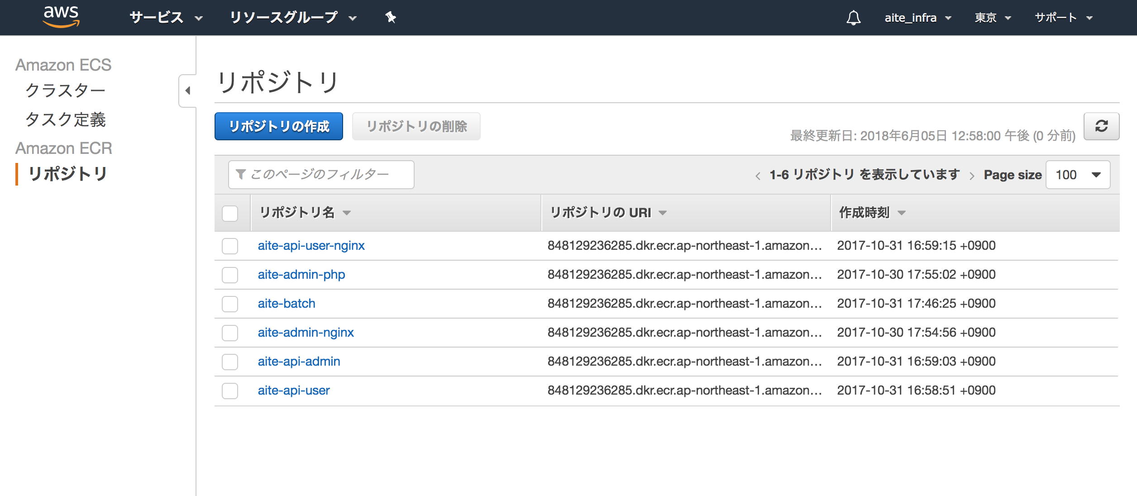Go to クラスター in sidebar
This screenshot has height=496, width=1137.
[x=66, y=90]
